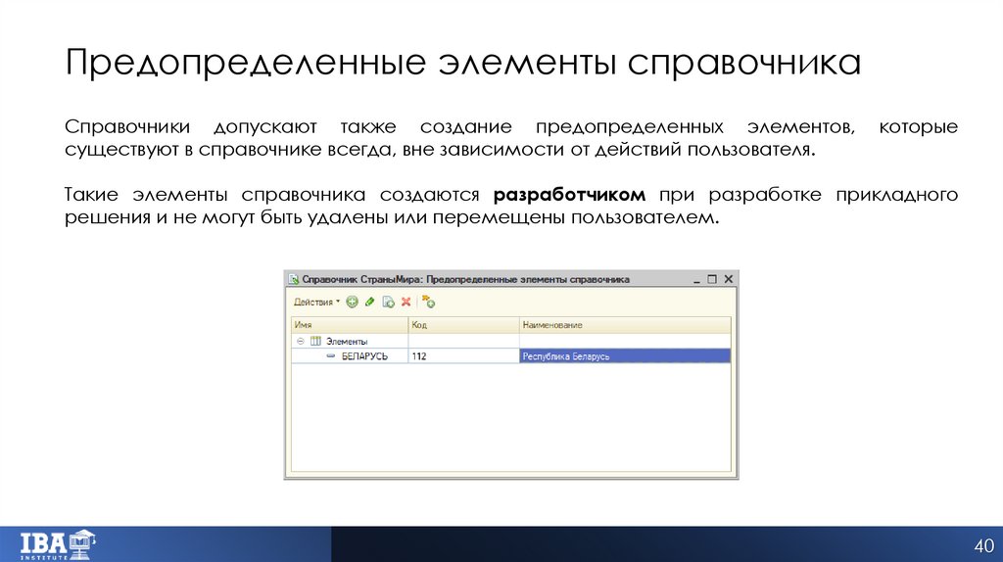
Task: Click slide number 40
Action: (x=983, y=545)
